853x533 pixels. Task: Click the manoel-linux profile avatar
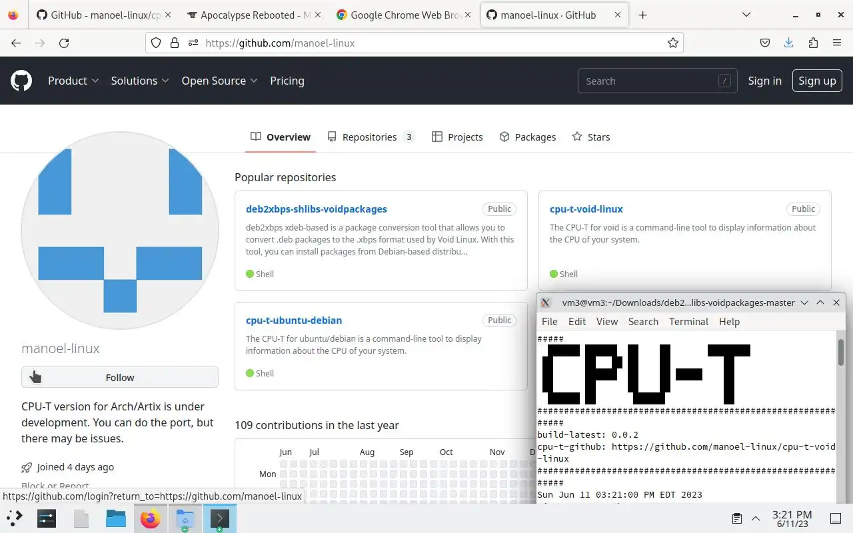pos(120,230)
